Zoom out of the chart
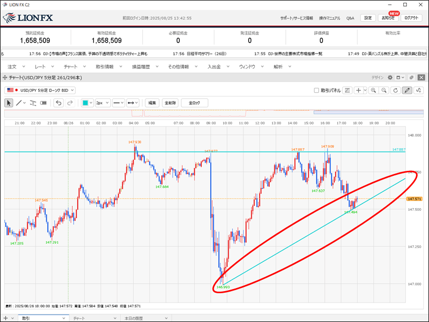This screenshot has height=322, width=429. click(x=384, y=91)
